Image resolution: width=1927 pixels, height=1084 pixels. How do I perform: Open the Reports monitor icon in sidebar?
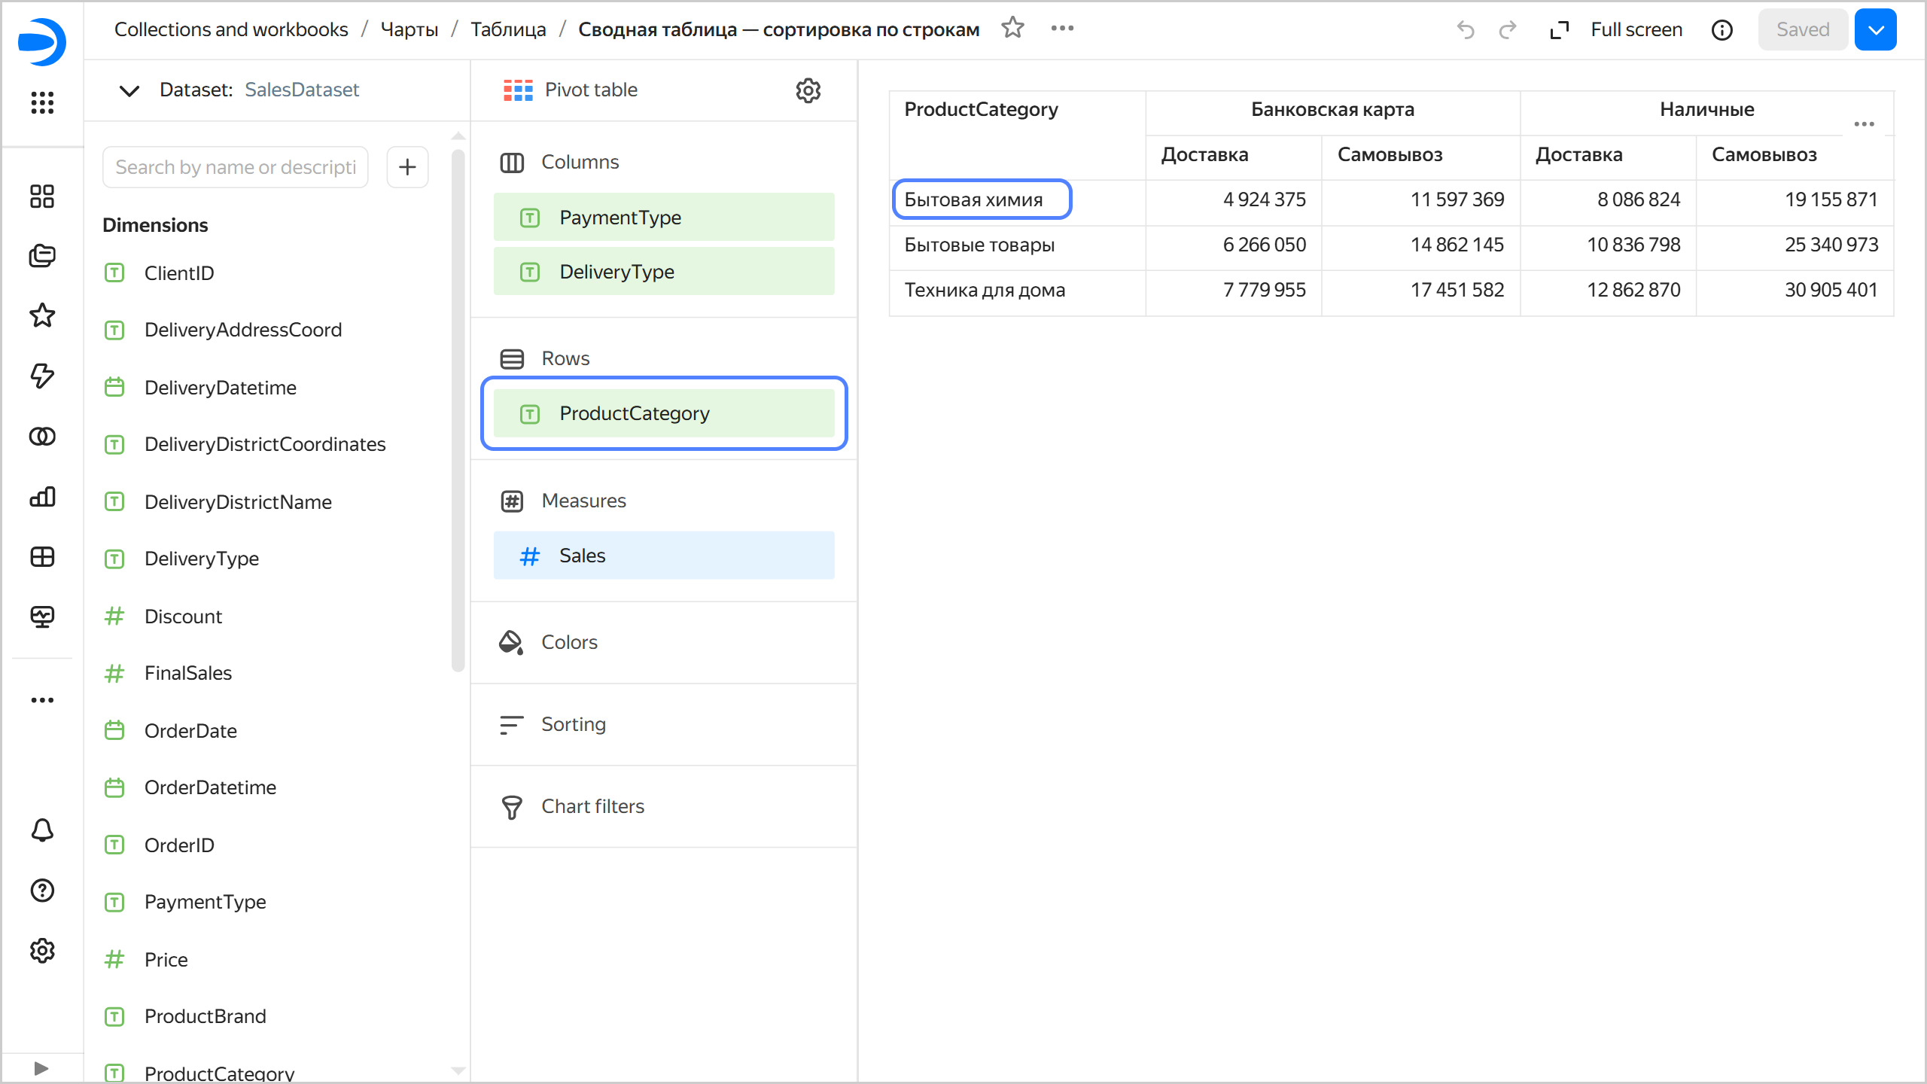pos(42,617)
